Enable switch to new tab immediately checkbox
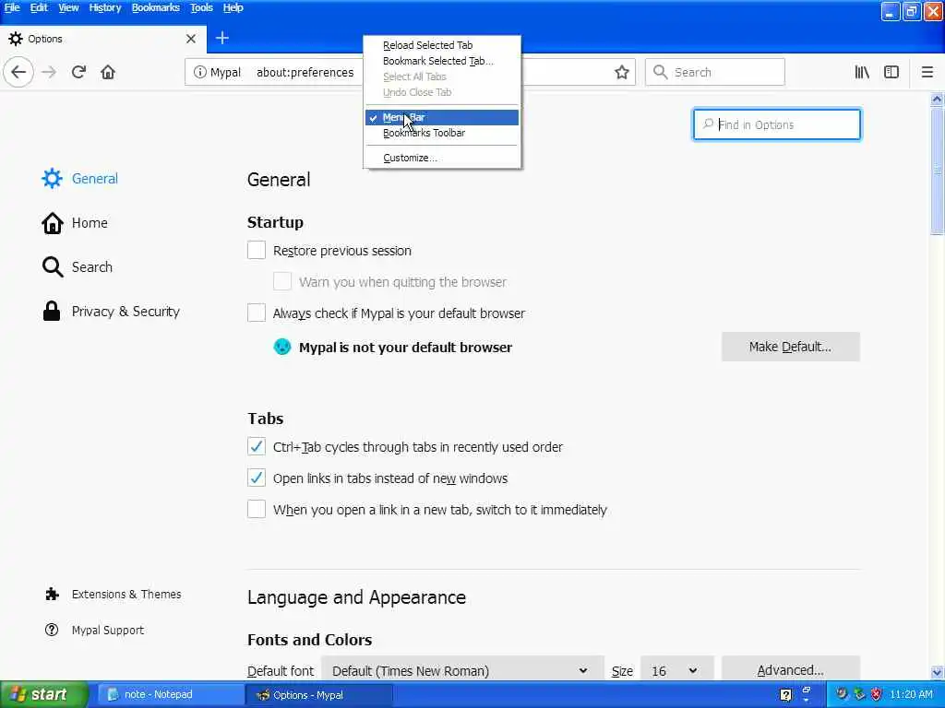945x708 pixels. pos(257,509)
